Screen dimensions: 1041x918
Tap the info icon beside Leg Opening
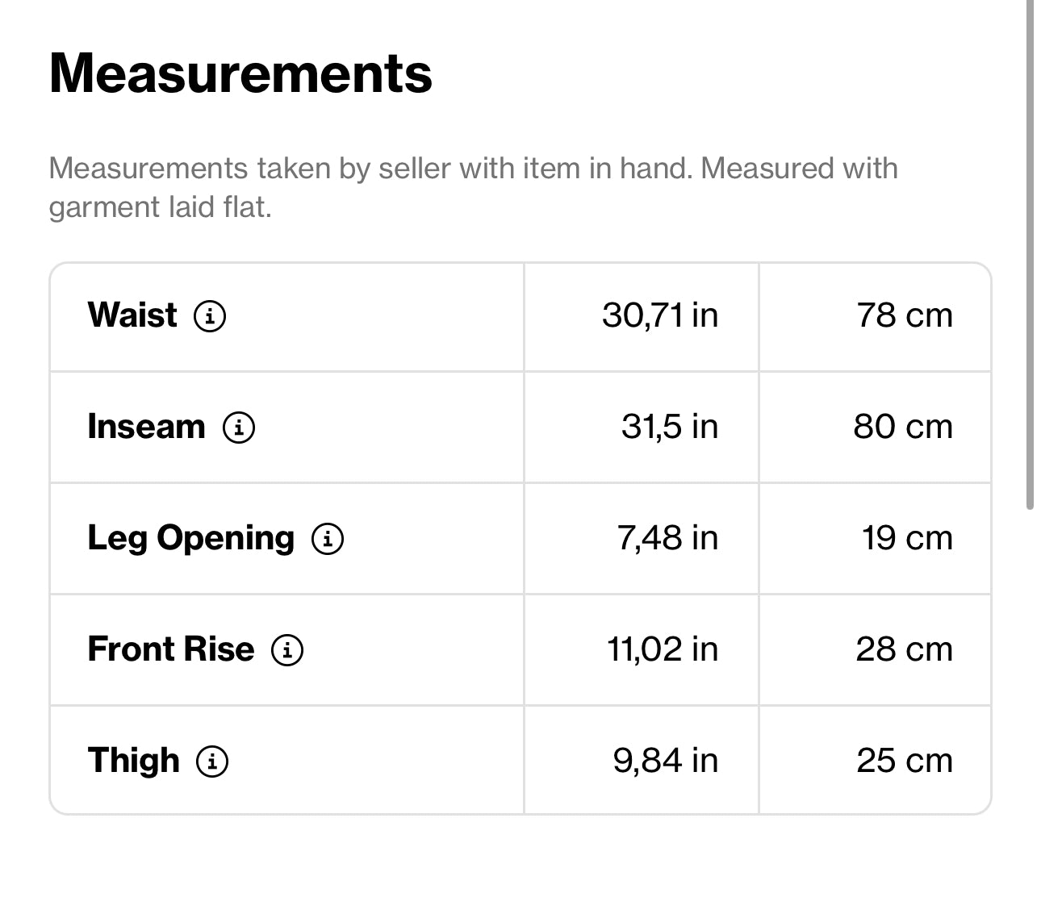[328, 538]
